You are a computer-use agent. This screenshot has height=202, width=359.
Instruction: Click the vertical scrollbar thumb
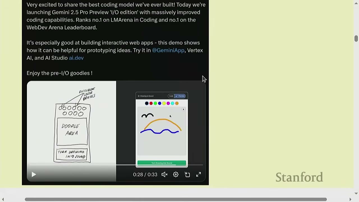click(356, 38)
